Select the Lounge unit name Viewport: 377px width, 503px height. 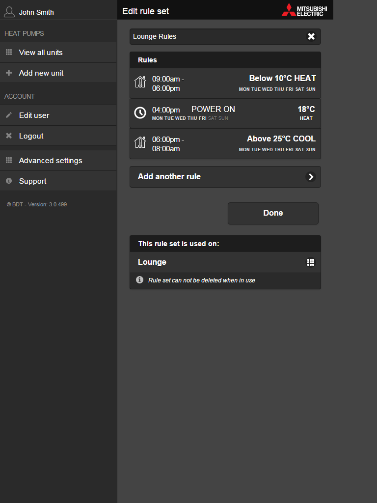[x=152, y=262]
